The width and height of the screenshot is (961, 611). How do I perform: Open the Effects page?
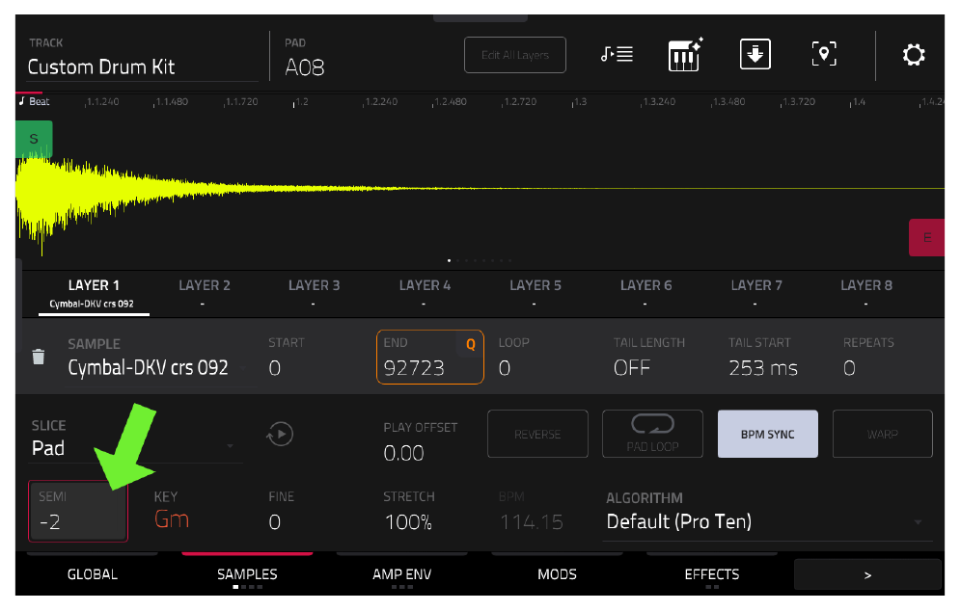tap(711, 573)
